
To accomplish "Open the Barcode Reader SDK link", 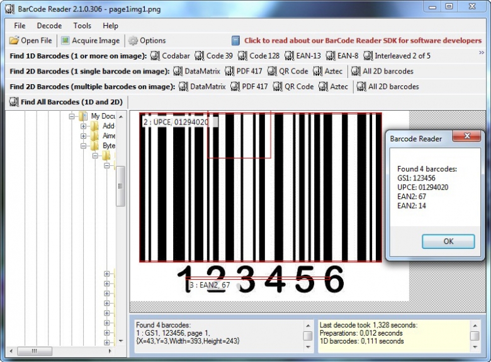I will (363, 41).
